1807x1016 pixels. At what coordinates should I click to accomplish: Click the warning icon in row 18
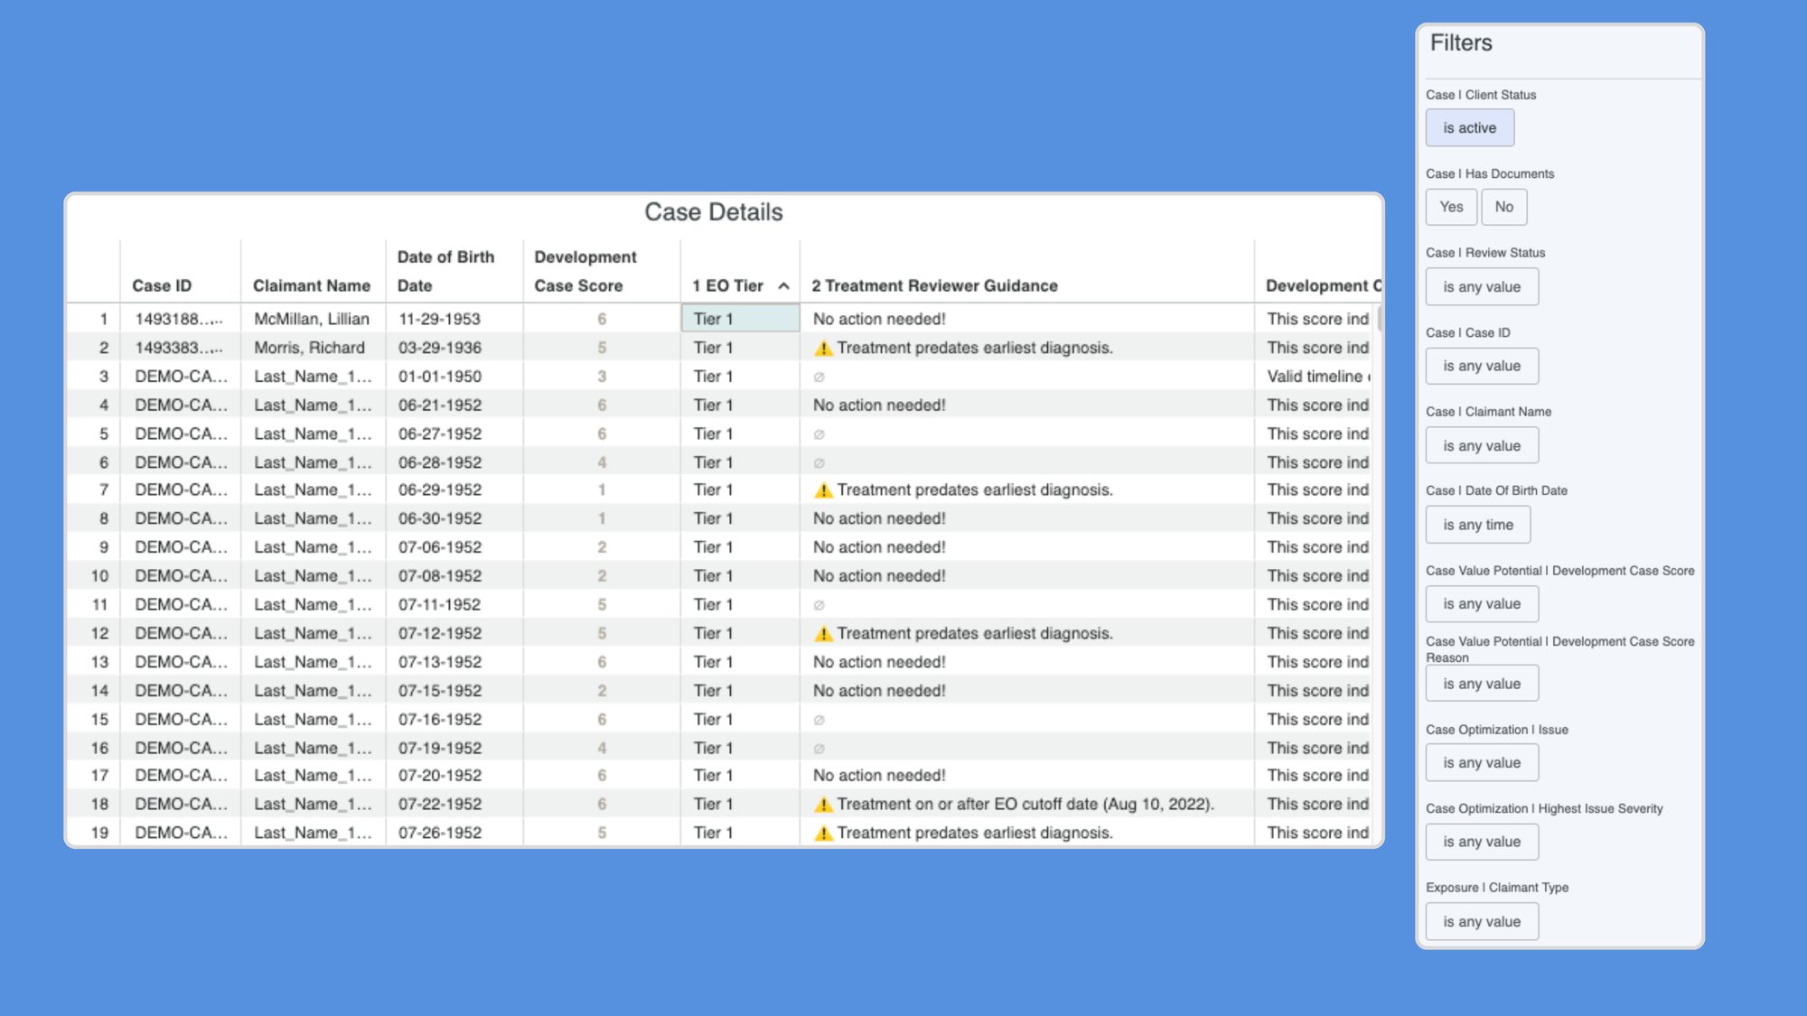click(x=822, y=805)
